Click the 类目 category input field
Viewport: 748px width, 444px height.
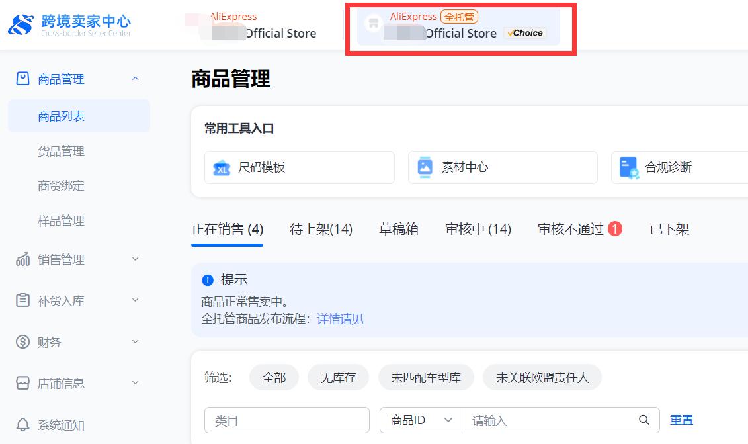286,420
